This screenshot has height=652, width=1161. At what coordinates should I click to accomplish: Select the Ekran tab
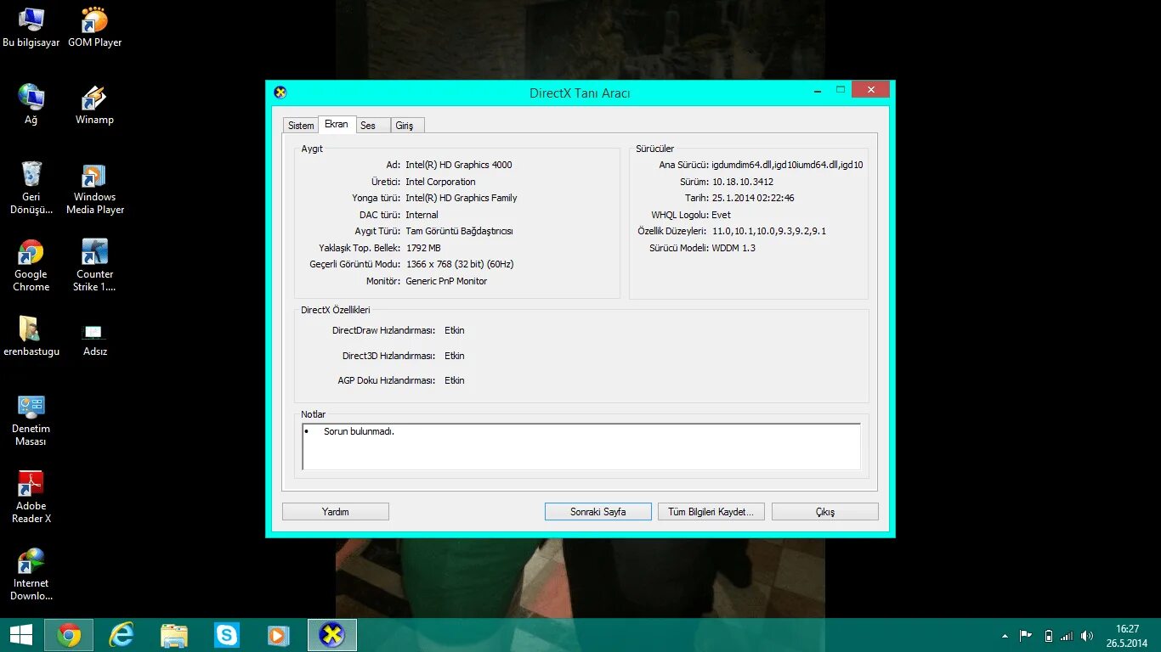[x=337, y=124]
